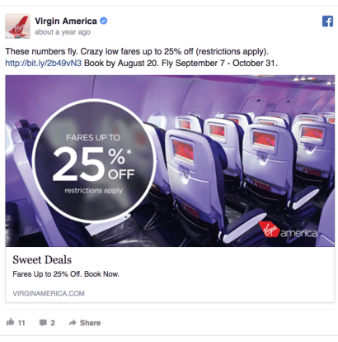Click the Facebook logo icon
Image resolution: width=338 pixels, height=342 pixels.
[x=327, y=21]
